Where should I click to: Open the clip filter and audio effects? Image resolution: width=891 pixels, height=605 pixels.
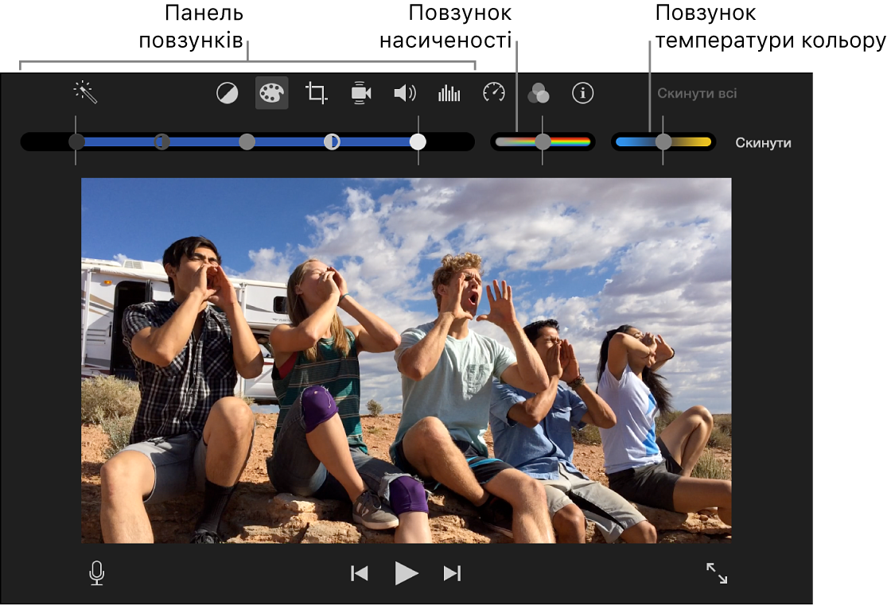tap(539, 93)
